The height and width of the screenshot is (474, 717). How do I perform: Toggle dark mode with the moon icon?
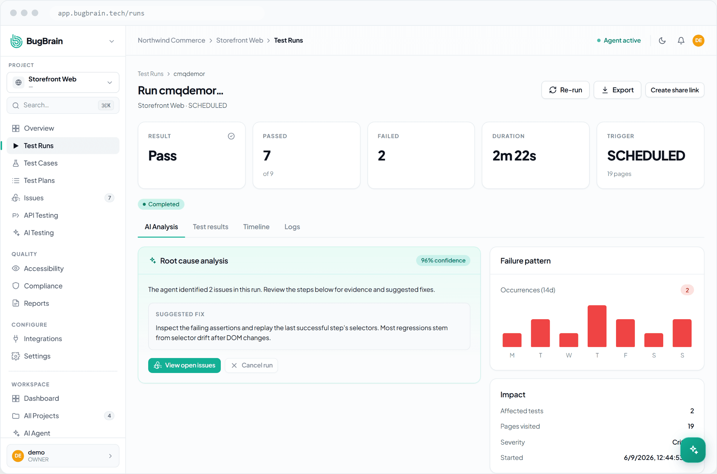pos(662,41)
